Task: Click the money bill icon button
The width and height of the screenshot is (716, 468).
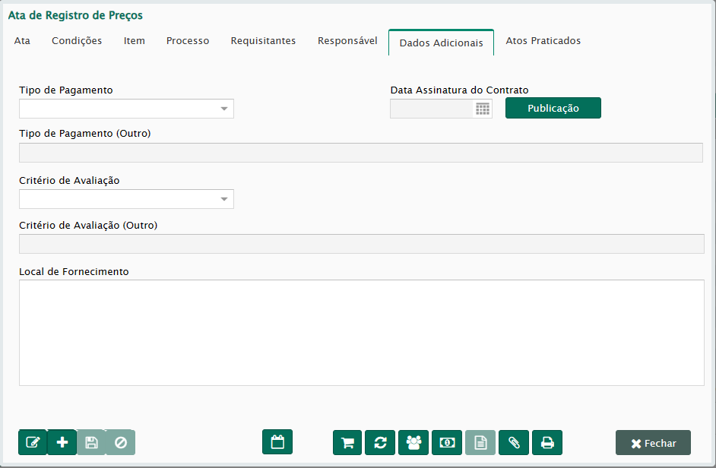Action: coord(447,442)
